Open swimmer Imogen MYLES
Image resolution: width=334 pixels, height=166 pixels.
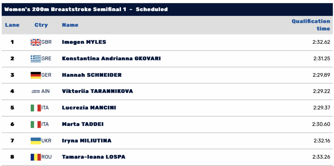click(x=84, y=42)
